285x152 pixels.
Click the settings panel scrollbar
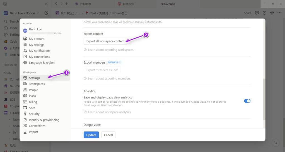click(264, 99)
